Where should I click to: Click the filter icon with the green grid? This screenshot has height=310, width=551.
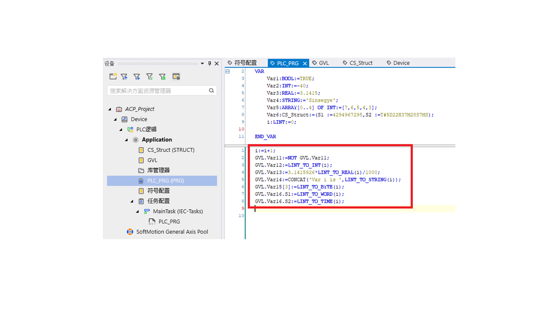[x=162, y=77]
